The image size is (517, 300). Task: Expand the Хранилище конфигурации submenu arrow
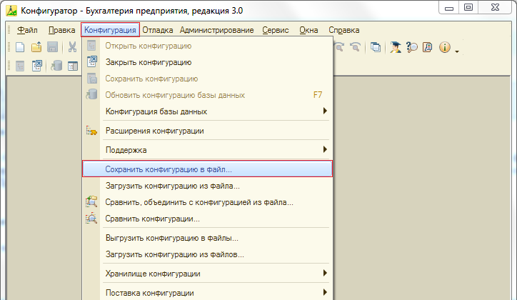point(325,273)
